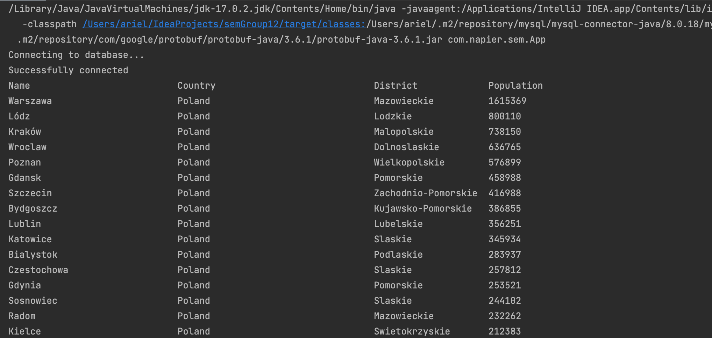Click the population value 283937
This screenshot has height=338, width=712.
pos(505,255)
